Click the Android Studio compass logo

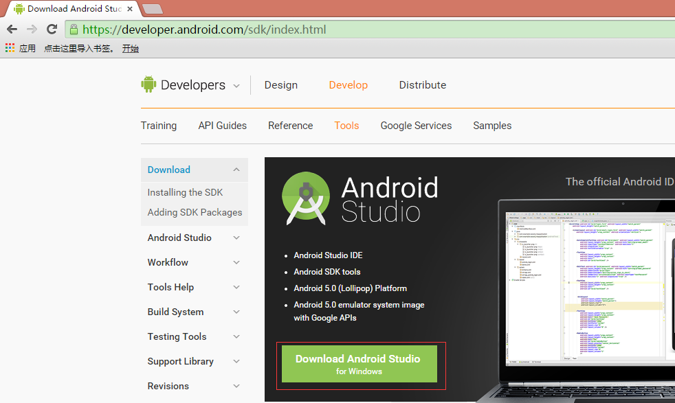[306, 198]
